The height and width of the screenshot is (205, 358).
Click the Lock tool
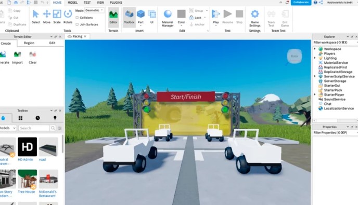[196, 18]
